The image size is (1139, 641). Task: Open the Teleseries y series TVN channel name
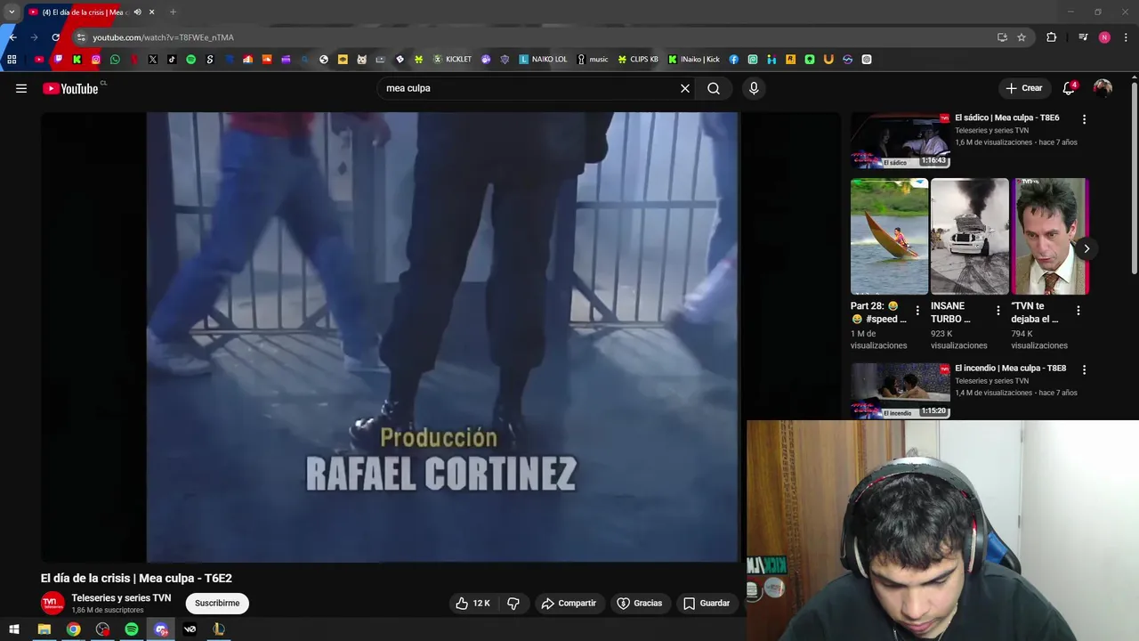click(x=121, y=597)
